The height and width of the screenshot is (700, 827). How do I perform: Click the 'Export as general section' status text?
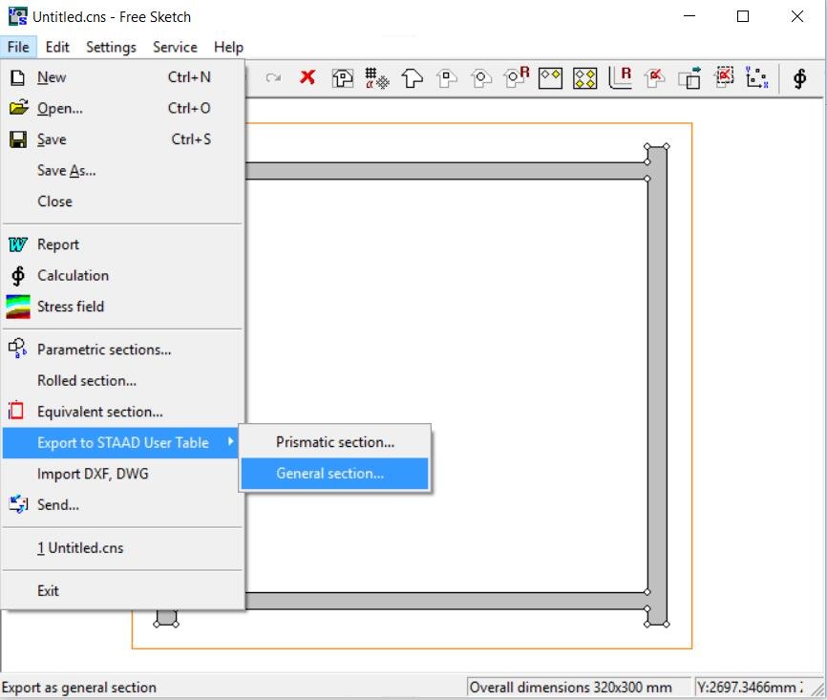(x=79, y=688)
